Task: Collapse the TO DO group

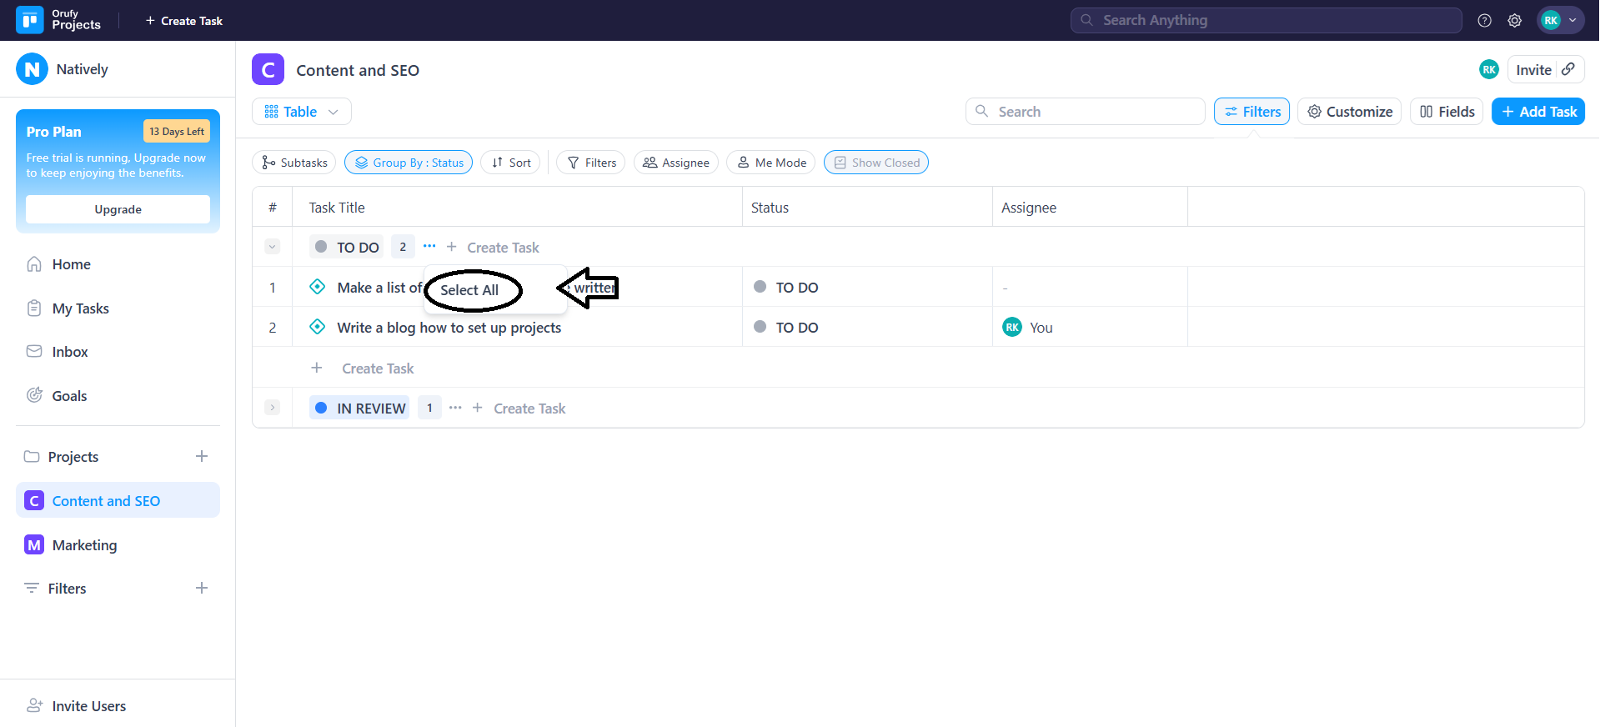Action: pyautogui.click(x=272, y=247)
